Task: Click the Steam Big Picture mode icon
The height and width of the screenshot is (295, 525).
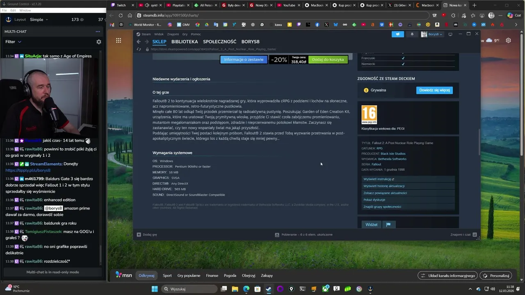Action: (x=450, y=34)
